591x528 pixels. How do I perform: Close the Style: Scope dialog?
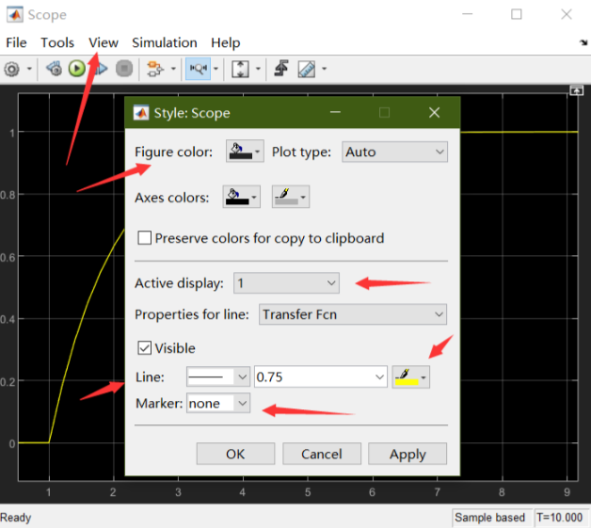coord(434,112)
